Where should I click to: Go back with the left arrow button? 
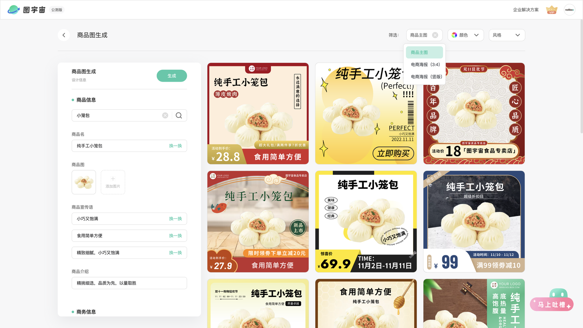pyautogui.click(x=64, y=35)
